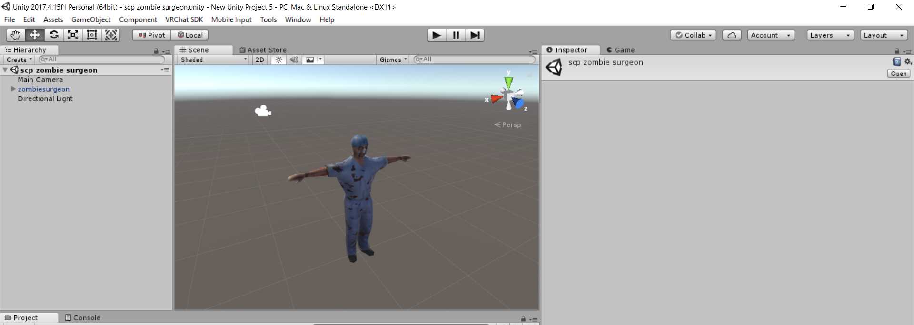Open the Gizmos dropdown

(393, 60)
